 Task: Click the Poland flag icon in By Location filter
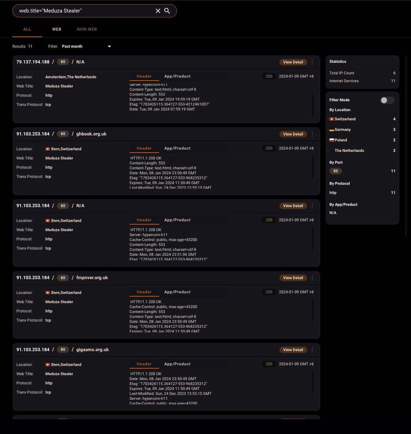coord(332,140)
